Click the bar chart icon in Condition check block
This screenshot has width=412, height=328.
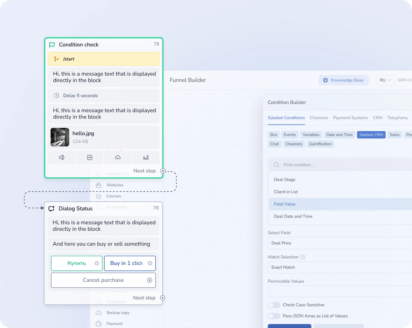pos(146,158)
